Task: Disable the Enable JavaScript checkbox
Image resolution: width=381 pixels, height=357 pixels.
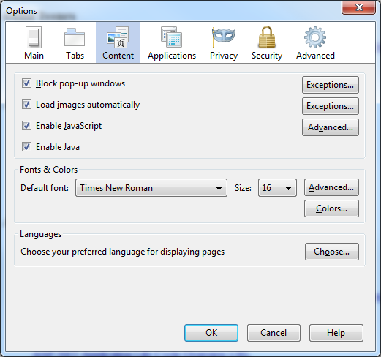Action: (x=26, y=126)
